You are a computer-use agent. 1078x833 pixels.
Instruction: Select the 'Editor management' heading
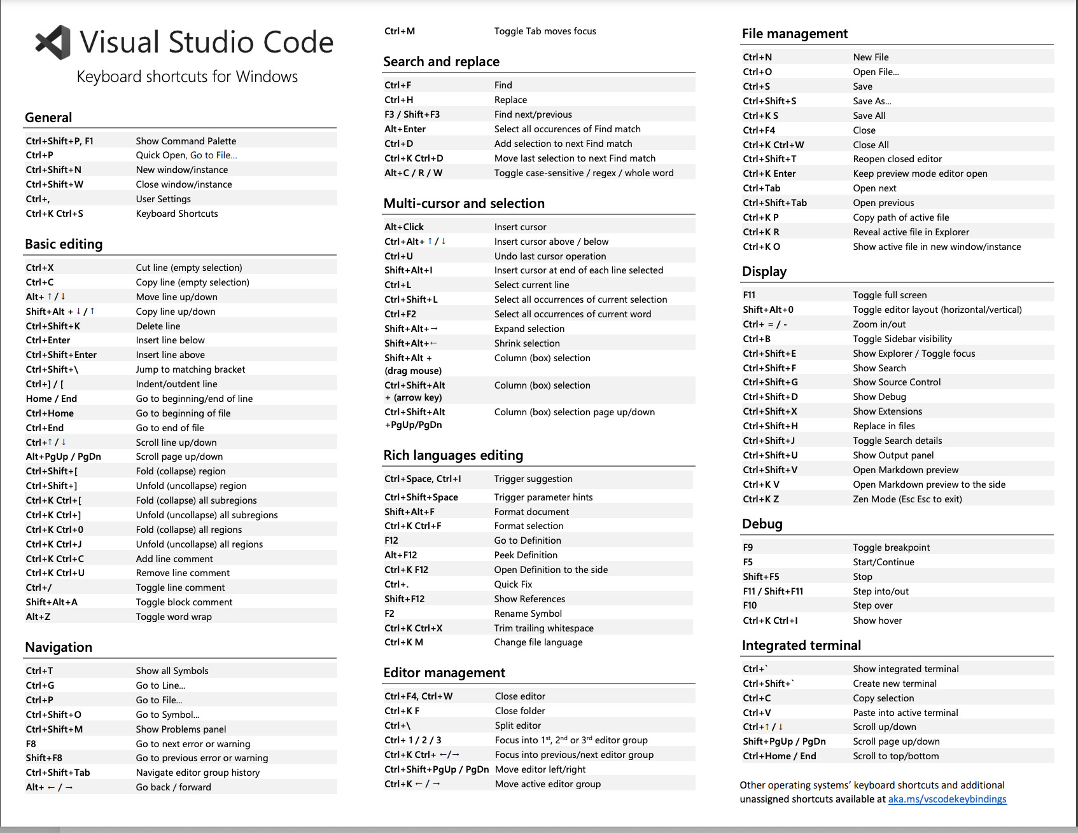click(444, 672)
